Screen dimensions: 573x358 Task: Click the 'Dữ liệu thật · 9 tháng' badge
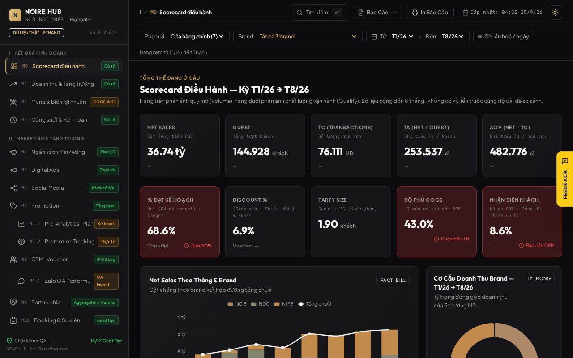tap(36, 33)
